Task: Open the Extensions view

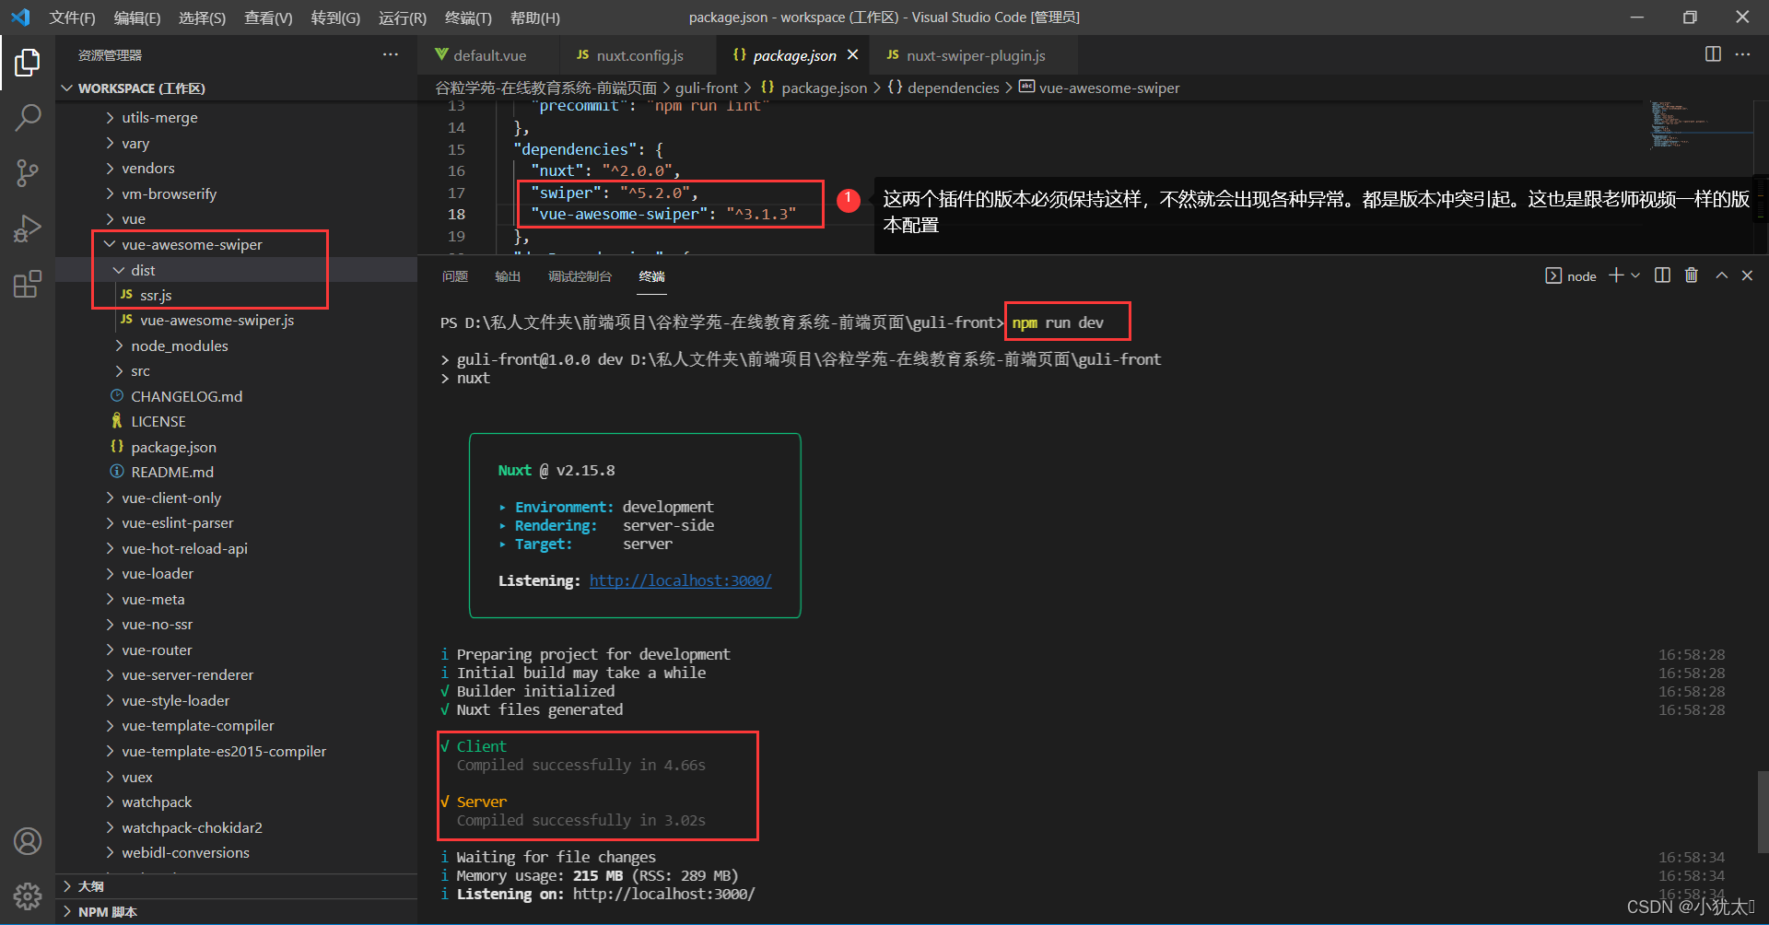Action: tap(28, 284)
